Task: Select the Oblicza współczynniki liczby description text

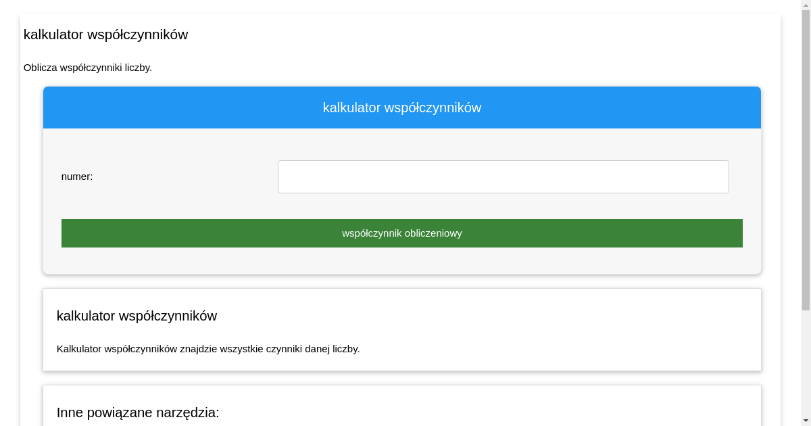Action: point(88,68)
